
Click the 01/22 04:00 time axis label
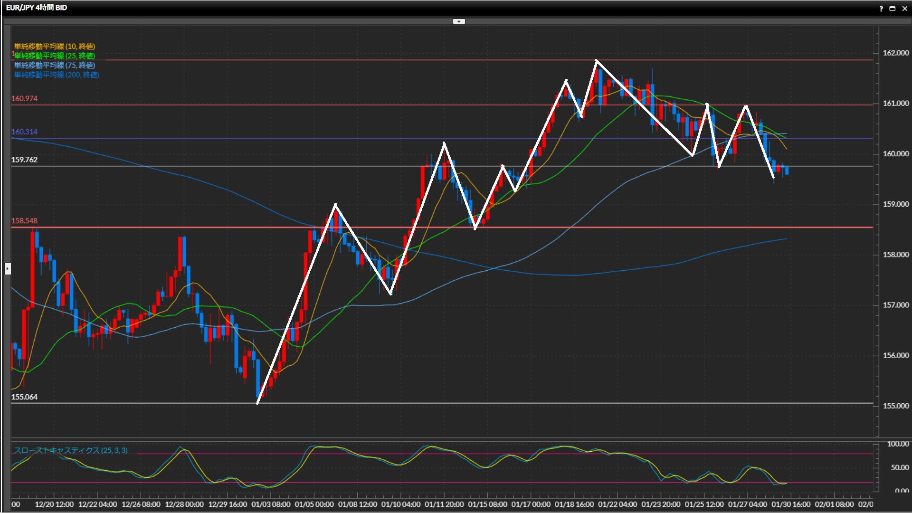point(617,504)
